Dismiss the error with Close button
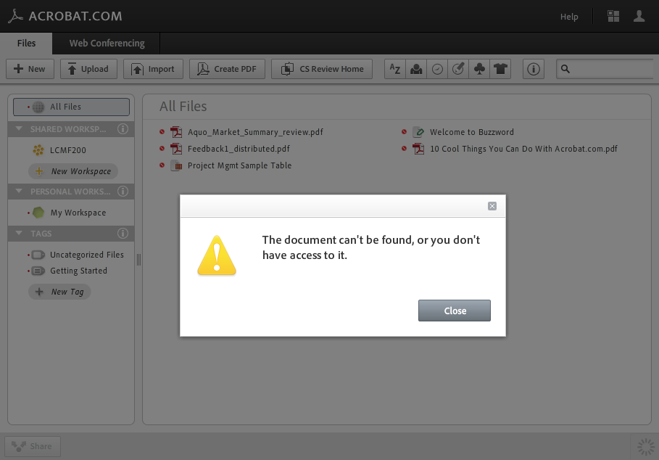 (x=455, y=311)
